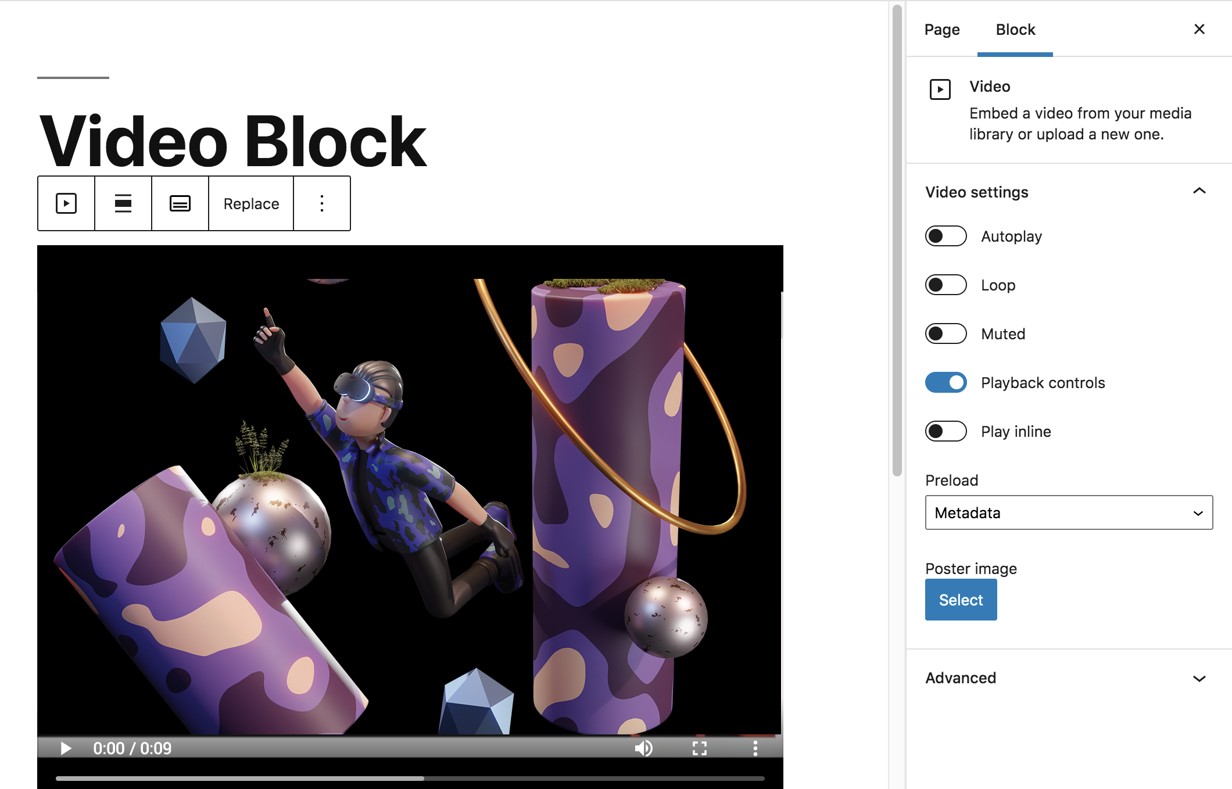Click the Video block icon in sidebar
Screen dimensions: 1232x789
point(940,89)
